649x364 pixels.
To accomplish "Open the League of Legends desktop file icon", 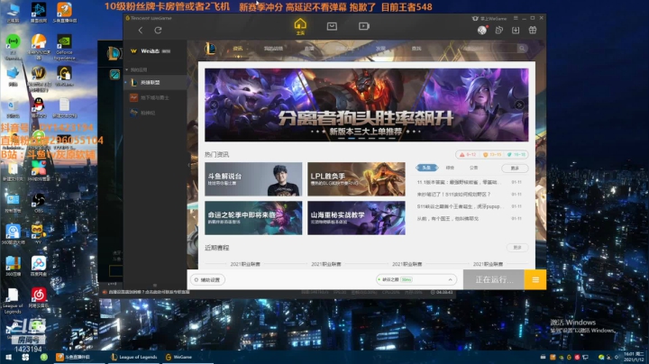I will tap(13, 300).
